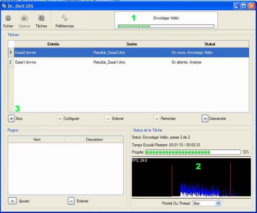Select the Capture toolbar icon

(24, 18)
